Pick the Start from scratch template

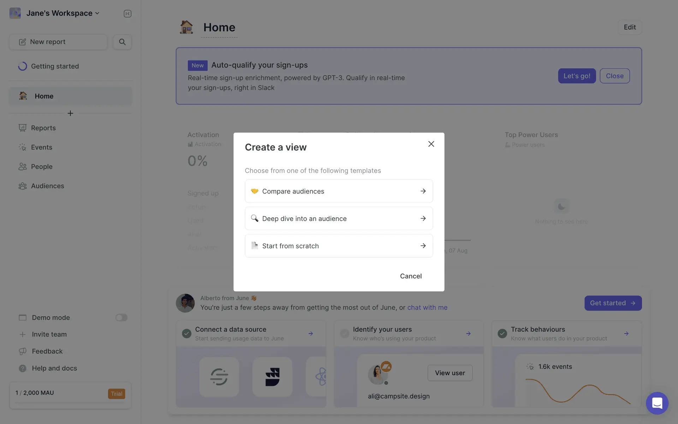pos(339,246)
